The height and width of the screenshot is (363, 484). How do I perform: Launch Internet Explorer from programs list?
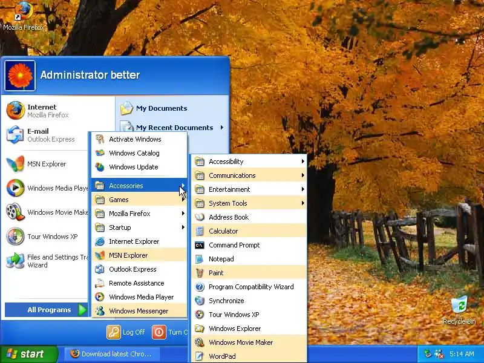[x=139, y=241]
